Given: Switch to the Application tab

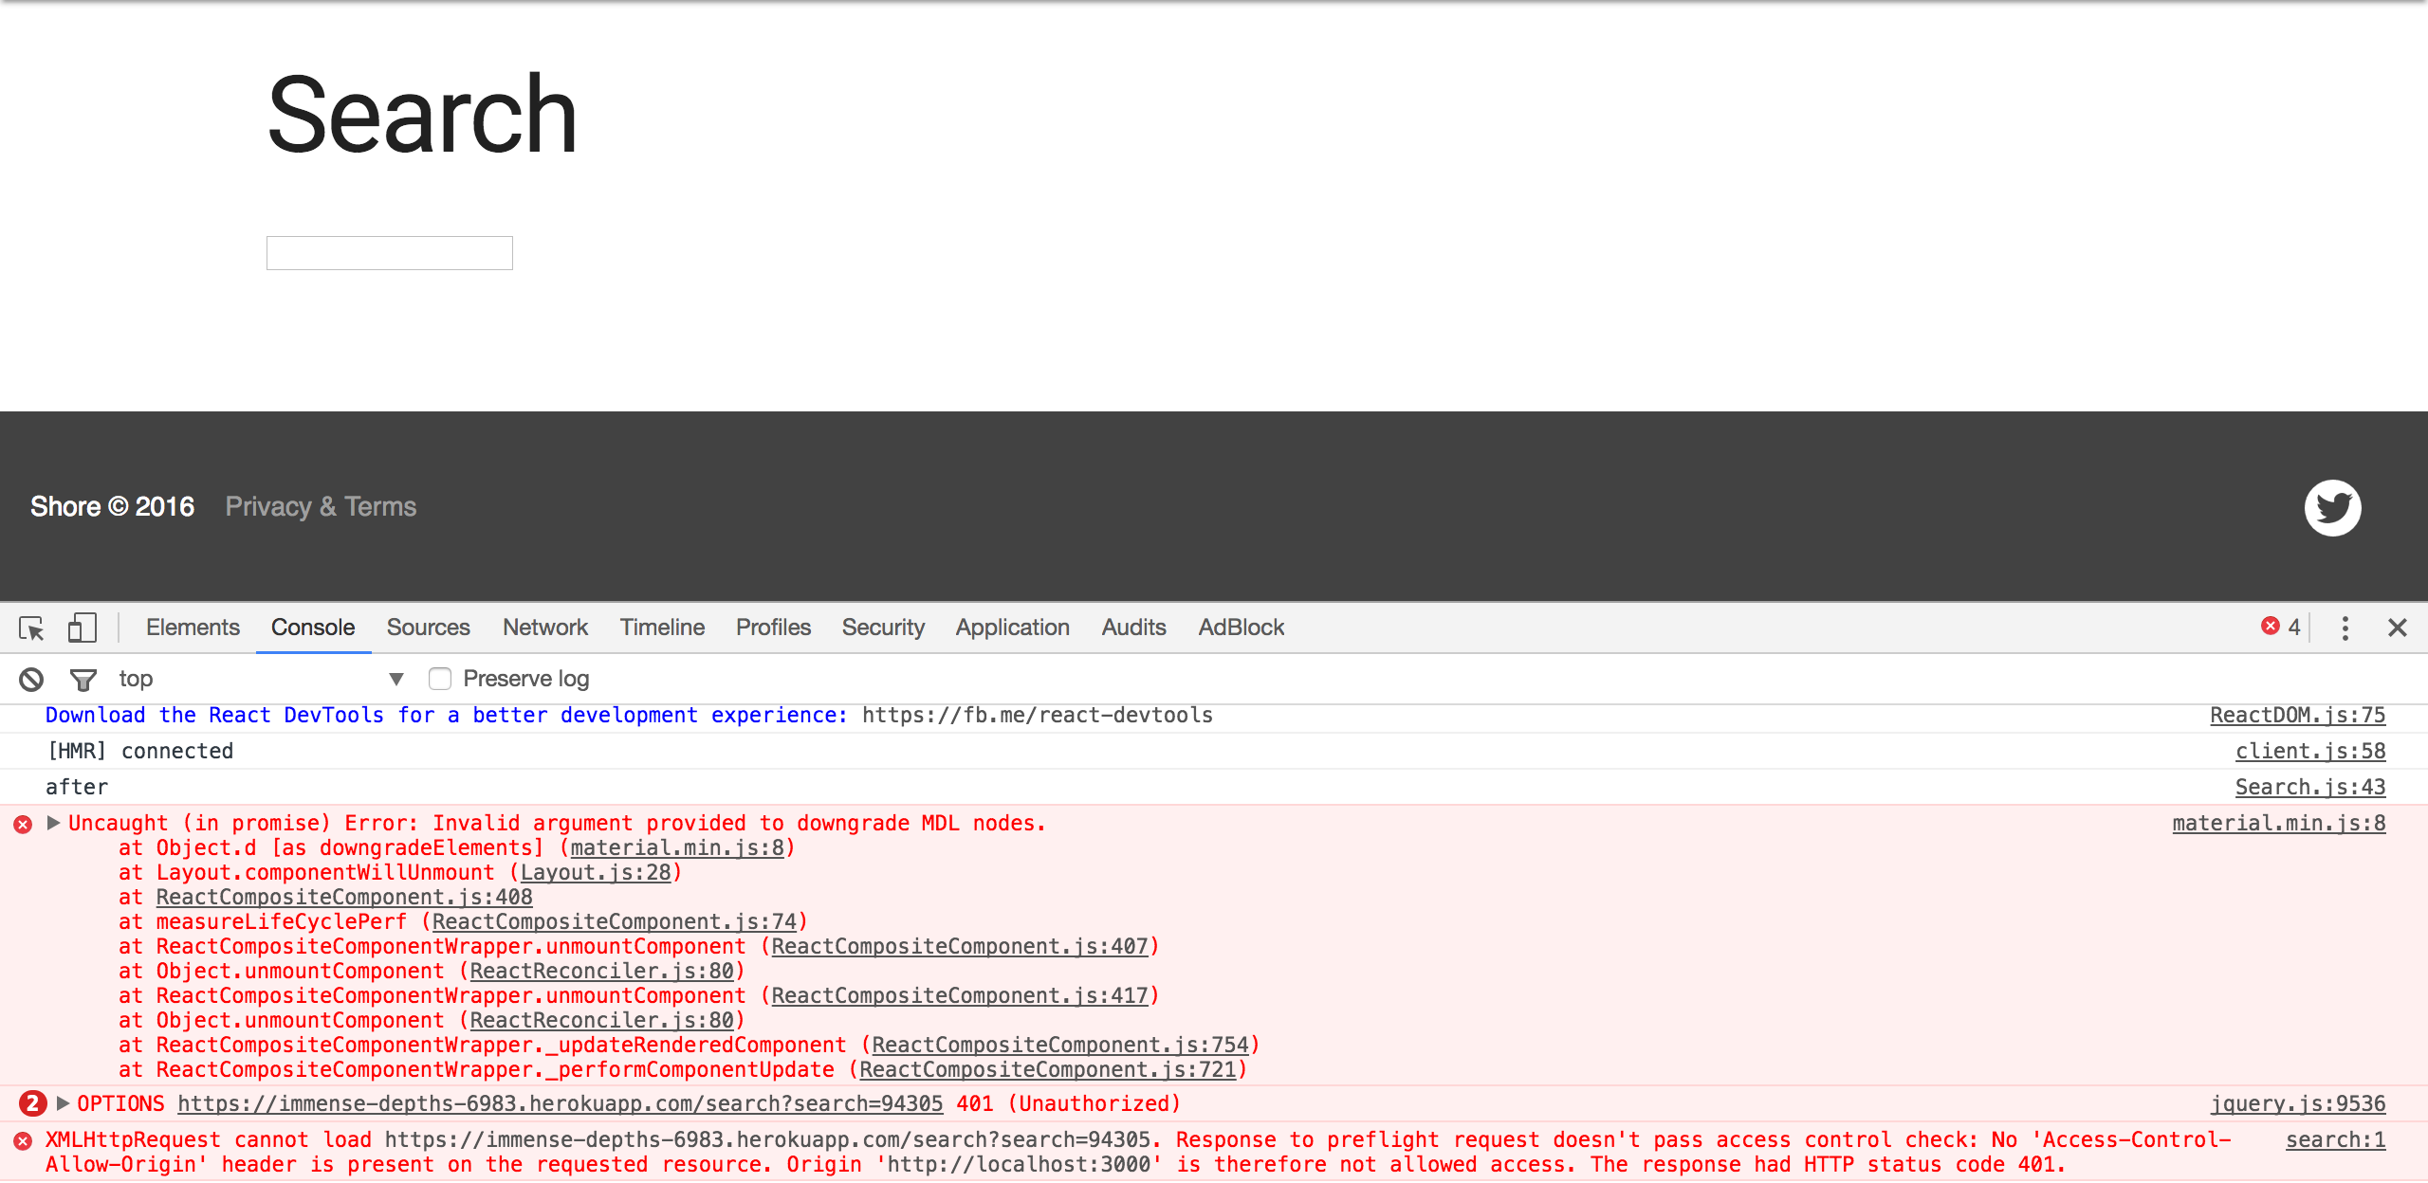Looking at the screenshot, I should click(1012, 628).
